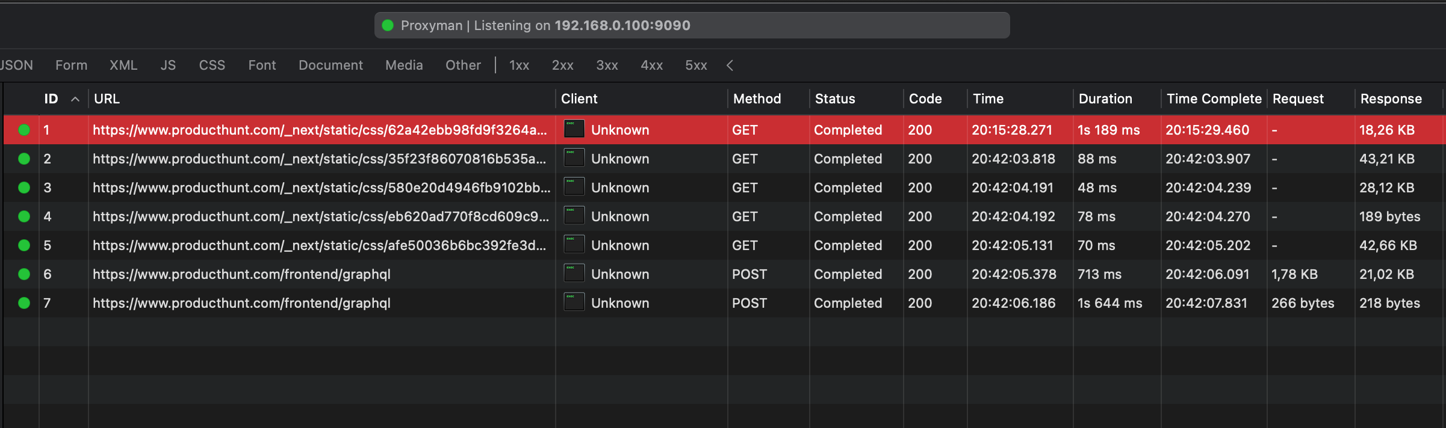Sort table by Code column header
1446x428 pixels.
click(925, 99)
